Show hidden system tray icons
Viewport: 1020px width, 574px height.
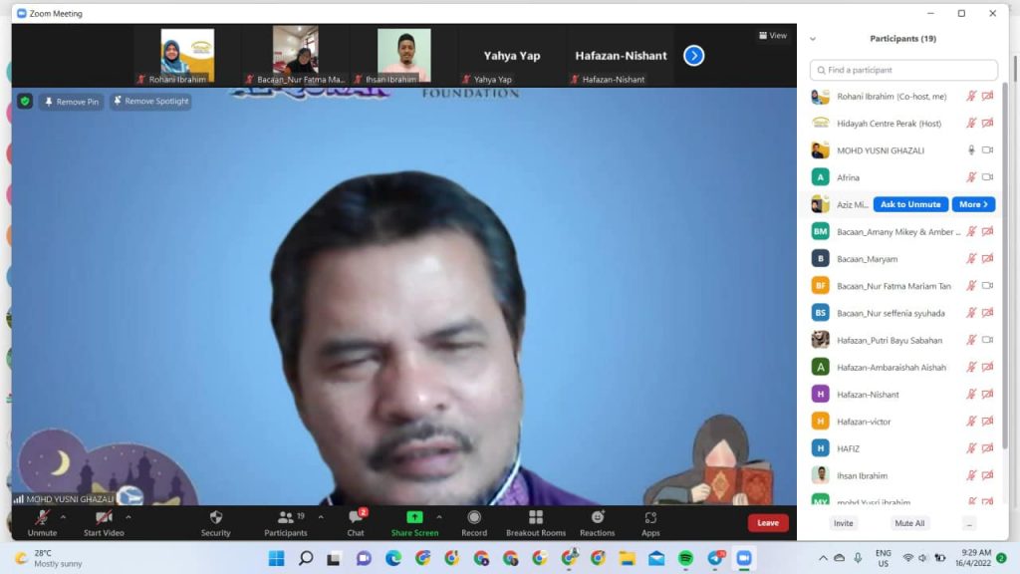click(823, 558)
